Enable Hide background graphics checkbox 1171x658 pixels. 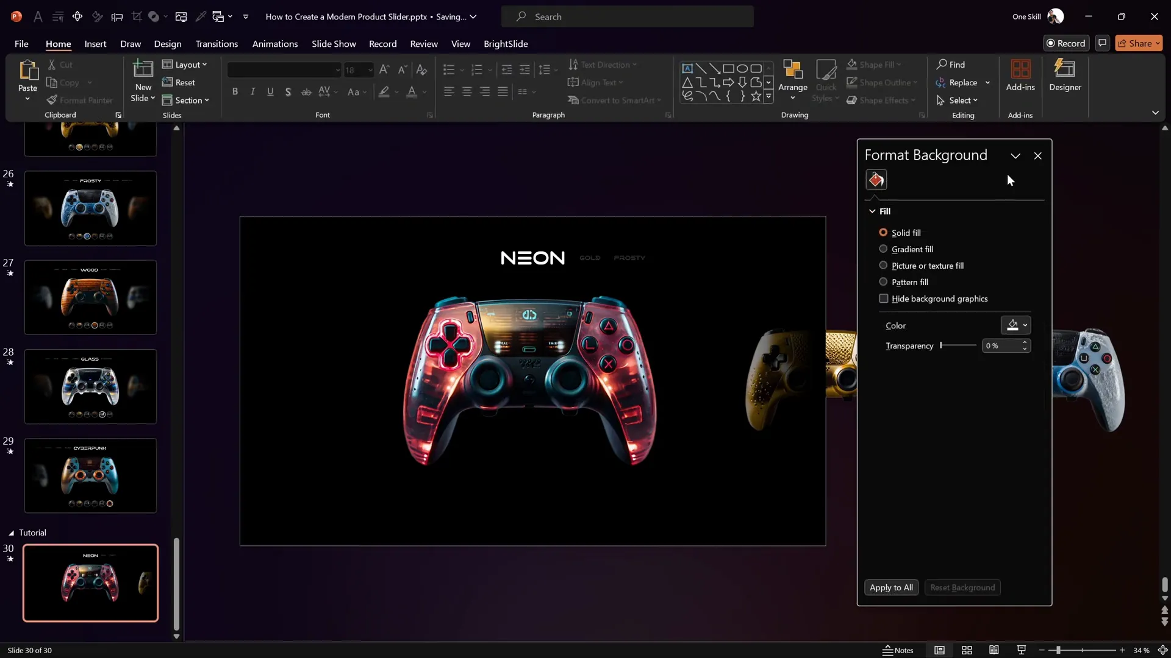tap(884, 299)
